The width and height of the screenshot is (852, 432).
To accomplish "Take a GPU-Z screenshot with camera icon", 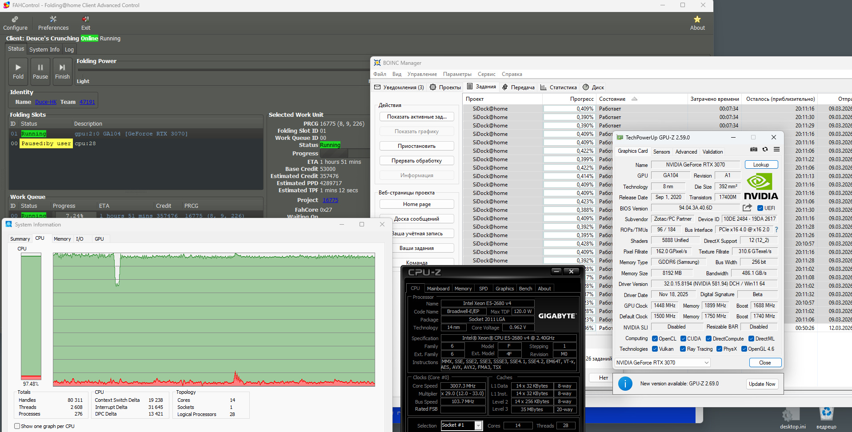I will (754, 149).
